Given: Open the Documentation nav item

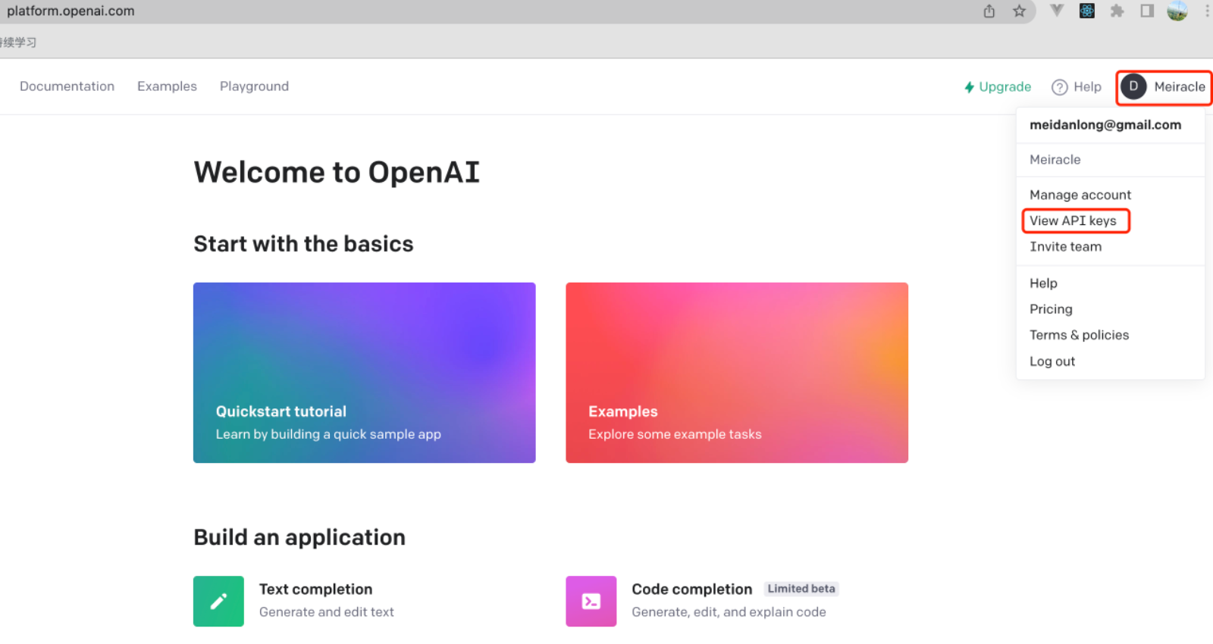Looking at the screenshot, I should 67,86.
